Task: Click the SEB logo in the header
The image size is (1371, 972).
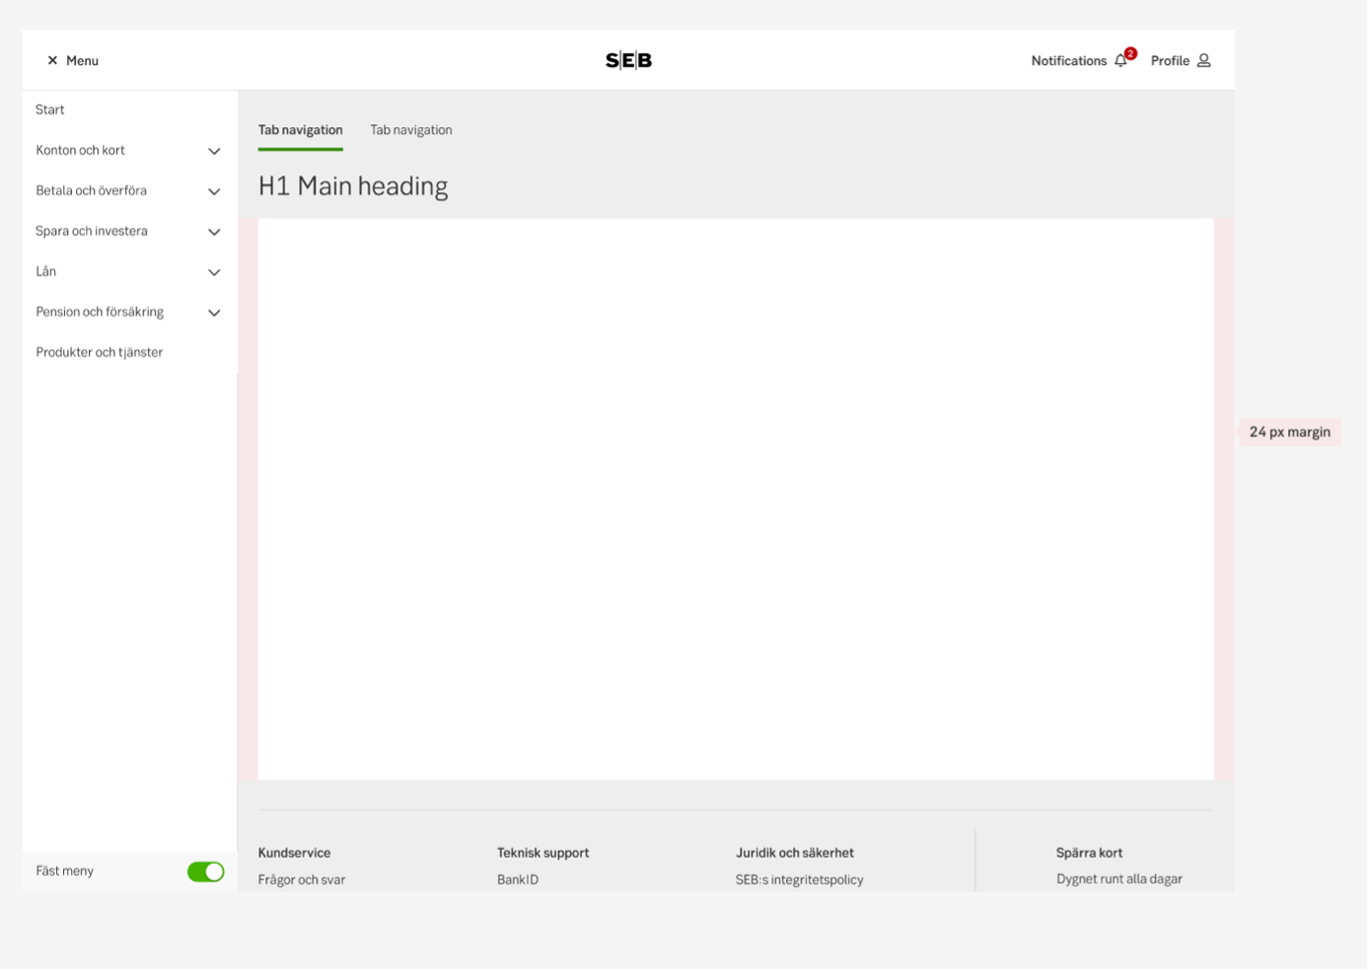Action: 627,60
